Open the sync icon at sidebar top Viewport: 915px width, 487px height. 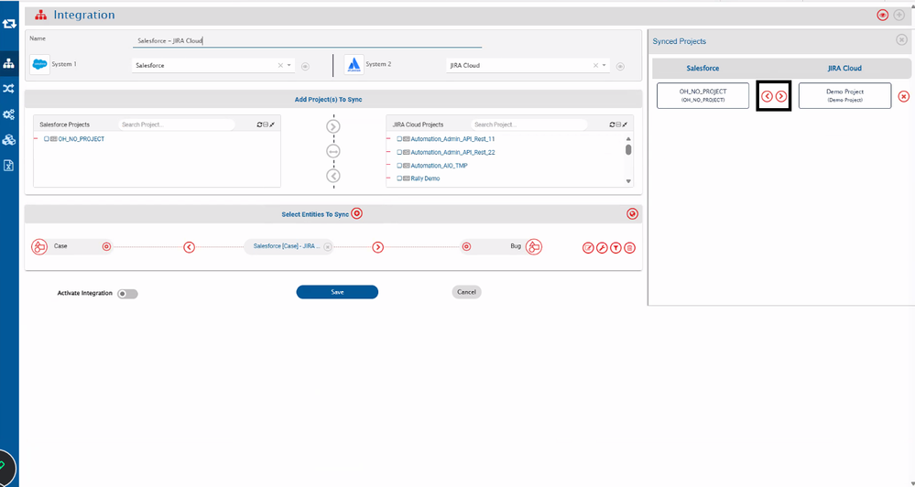[x=9, y=24]
